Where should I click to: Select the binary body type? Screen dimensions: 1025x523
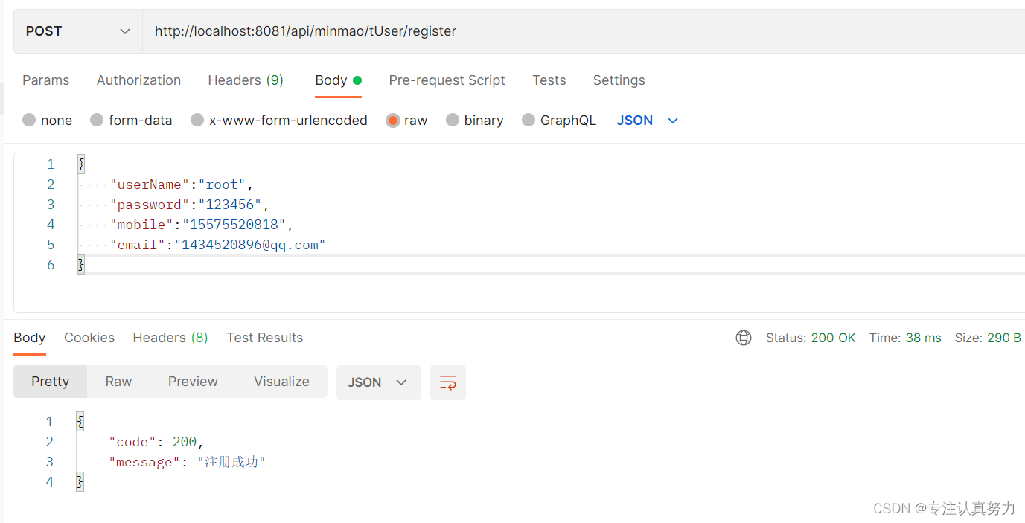click(x=475, y=121)
